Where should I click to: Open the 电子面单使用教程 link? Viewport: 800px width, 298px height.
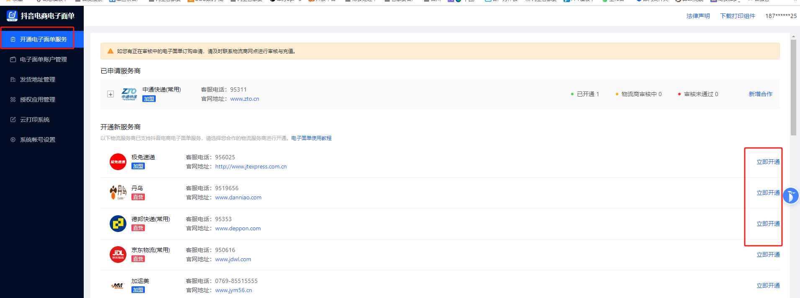coord(311,138)
